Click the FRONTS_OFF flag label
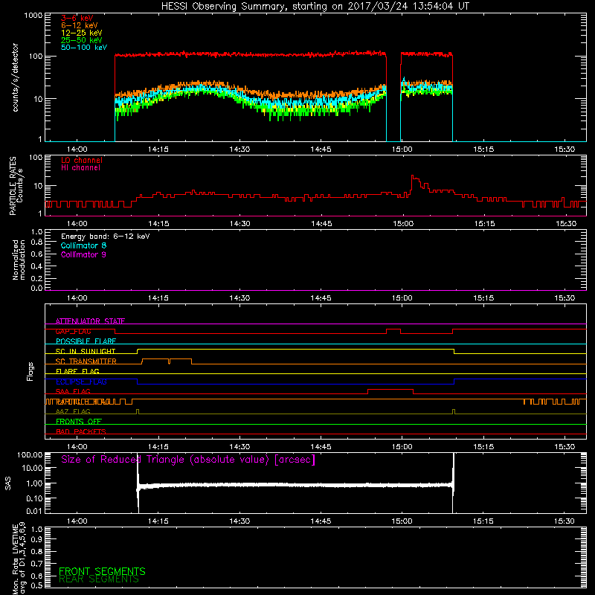595x595 pixels. click(x=78, y=421)
